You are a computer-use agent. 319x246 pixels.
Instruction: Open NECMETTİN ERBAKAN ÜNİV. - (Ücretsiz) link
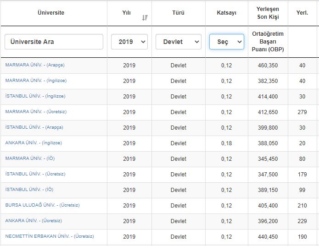pos(50,236)
